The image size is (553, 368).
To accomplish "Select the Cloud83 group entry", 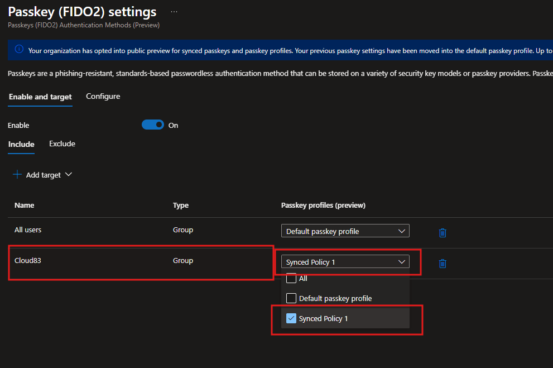I will 28,261.
